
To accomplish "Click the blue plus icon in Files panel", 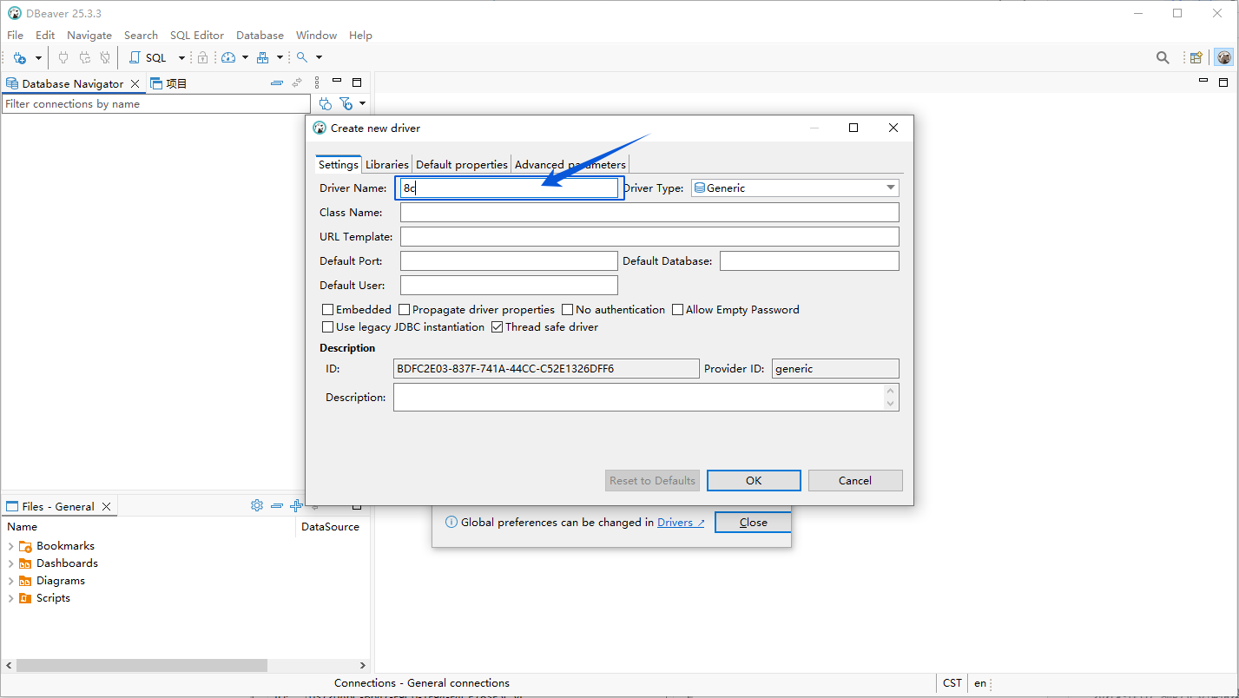I will coord(296,505).
